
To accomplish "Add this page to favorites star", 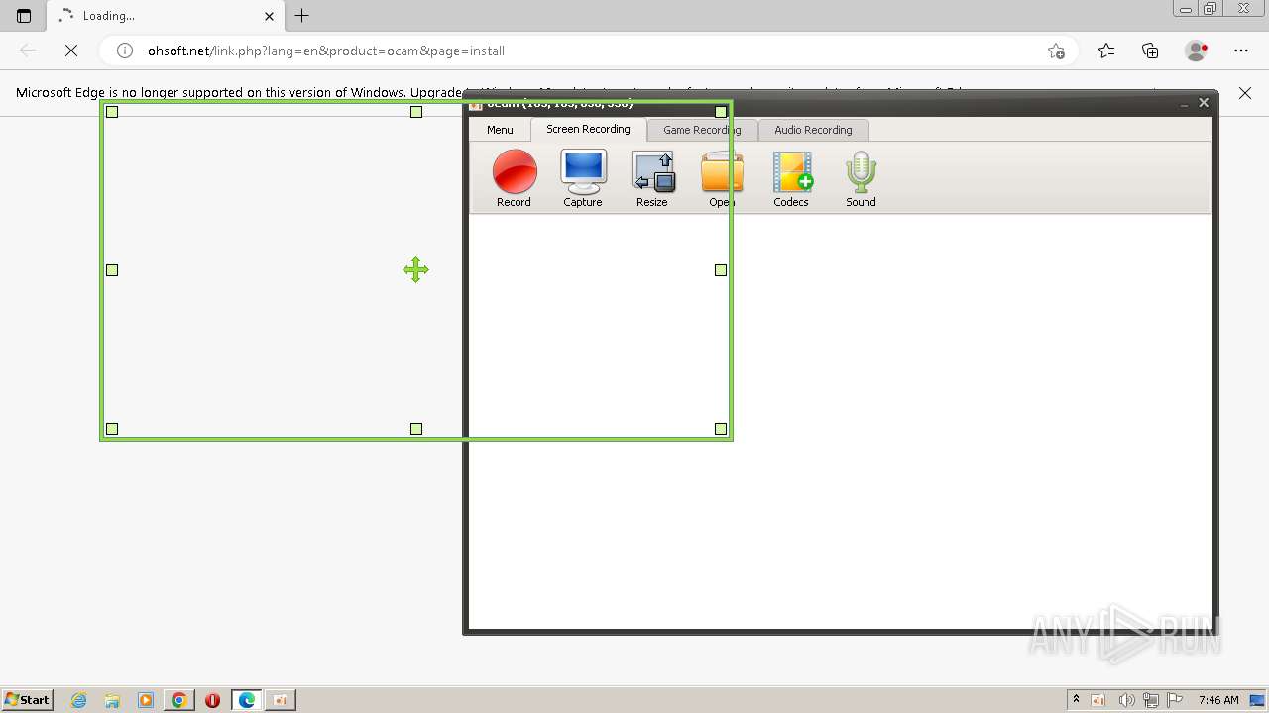I will pos(1056,51).
